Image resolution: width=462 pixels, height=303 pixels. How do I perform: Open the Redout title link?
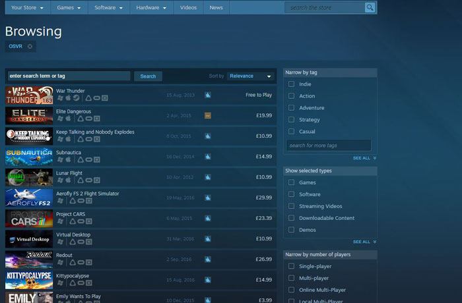[64, 255]
